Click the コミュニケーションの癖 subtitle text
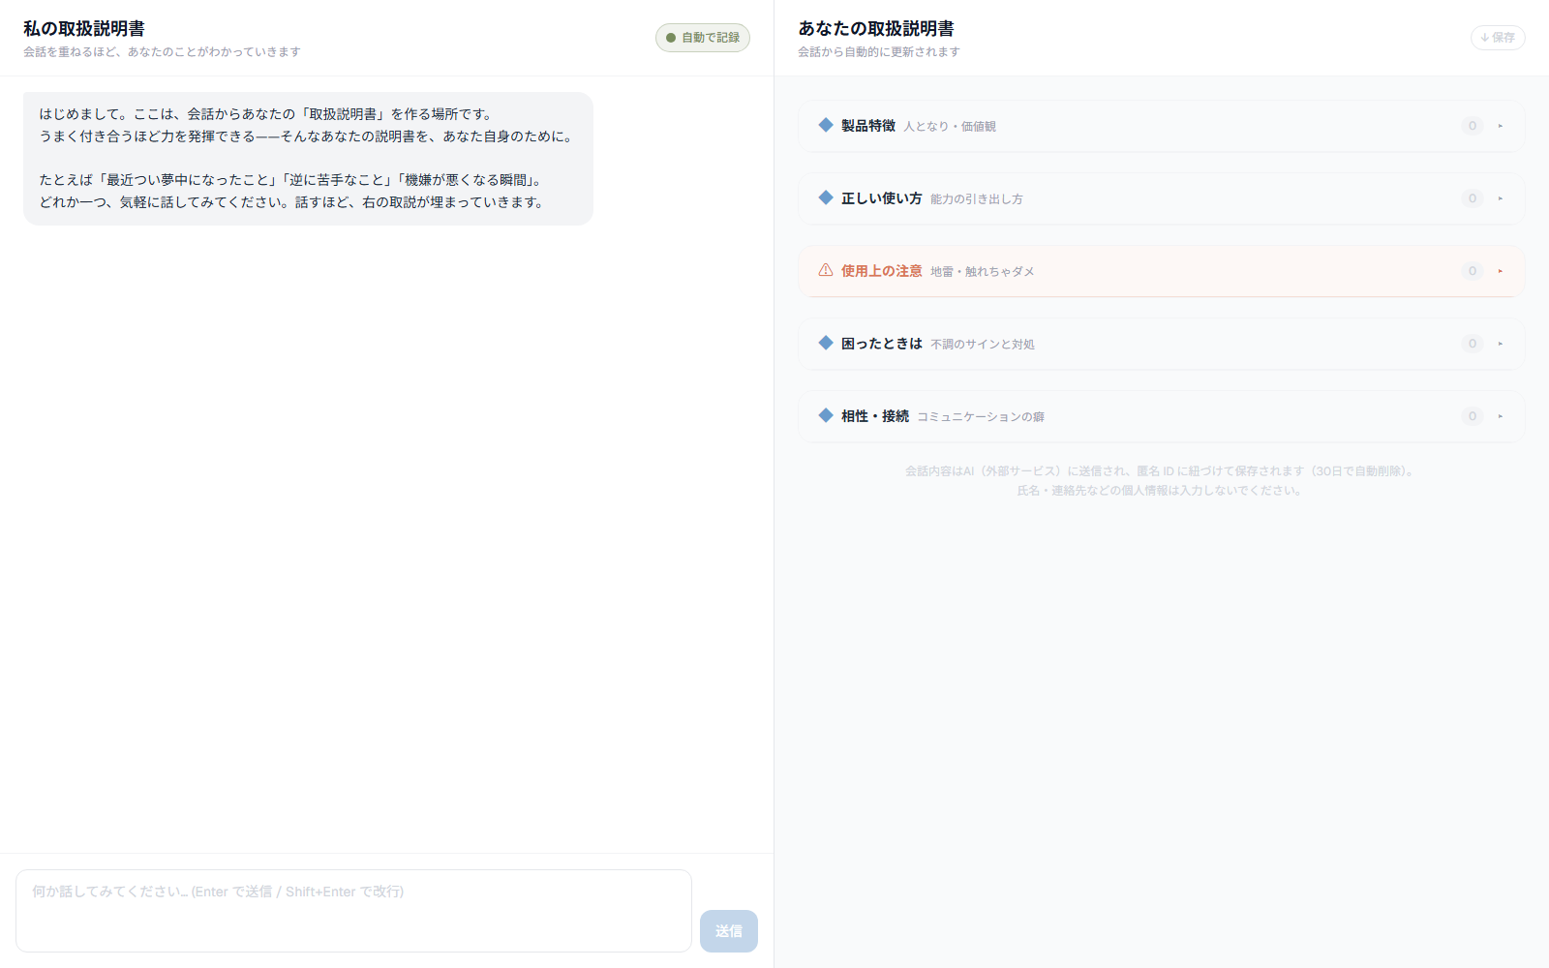1549x968 pixels. click(981, 417)
